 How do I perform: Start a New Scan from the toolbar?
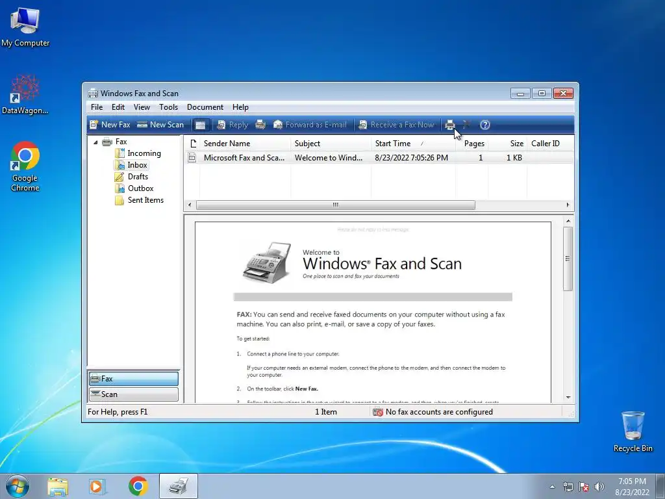160,125
